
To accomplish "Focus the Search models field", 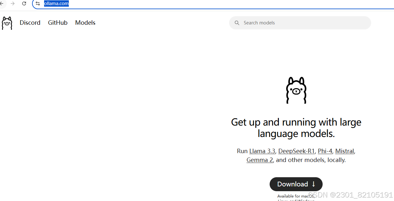I will coord(300,23).
